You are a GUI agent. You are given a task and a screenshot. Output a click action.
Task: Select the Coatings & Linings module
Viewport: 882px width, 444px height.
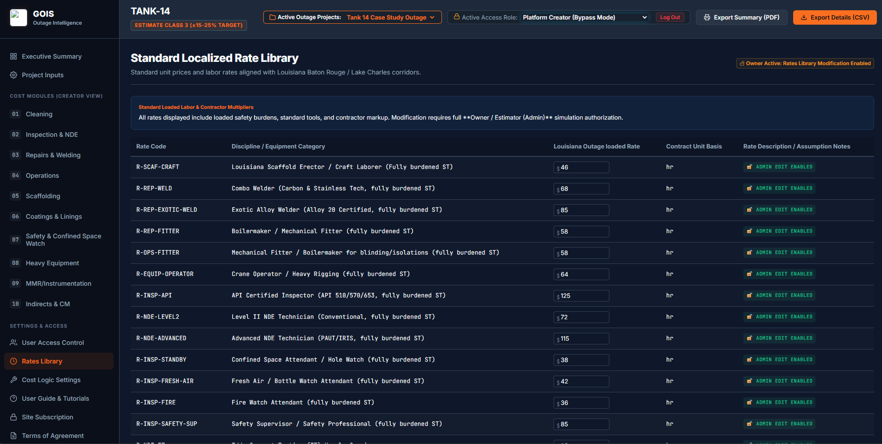tap(59, 216)
